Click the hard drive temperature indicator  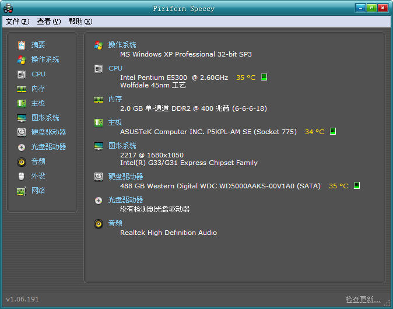(357, 186)
